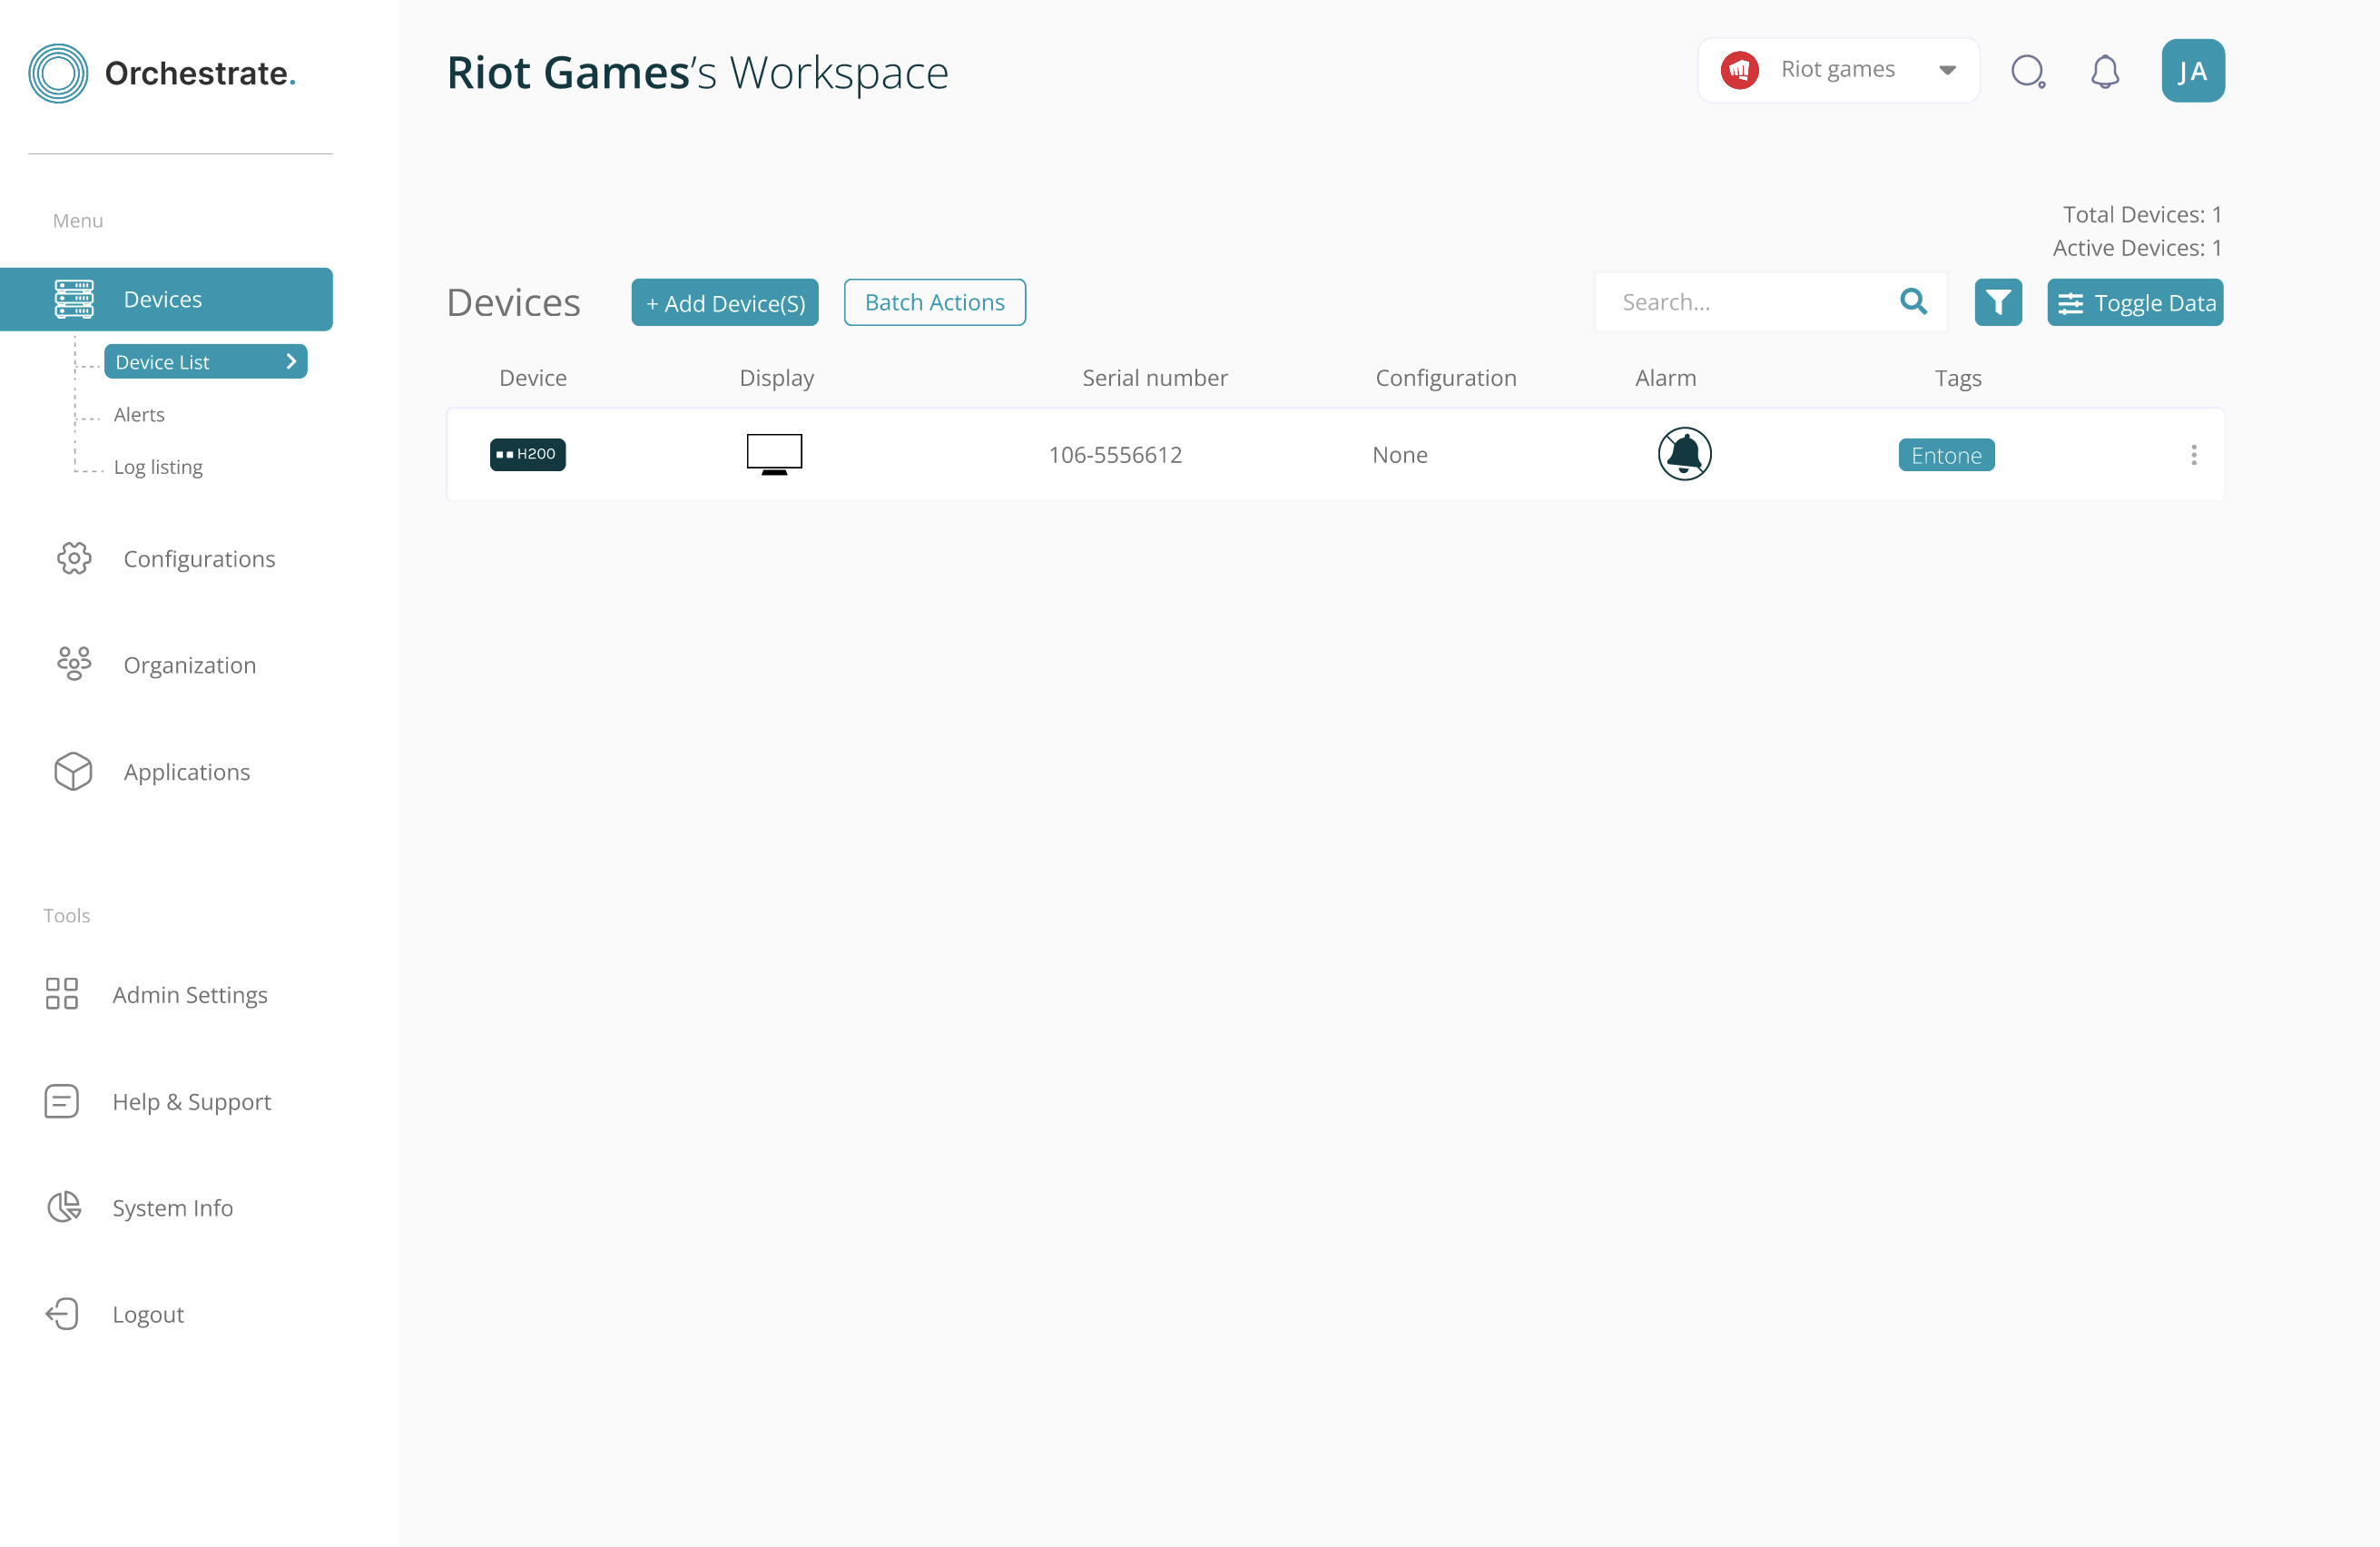Open the Riot games workspace dropdown
This screenshot has width=2380, height=1547.
(1837, 70)
